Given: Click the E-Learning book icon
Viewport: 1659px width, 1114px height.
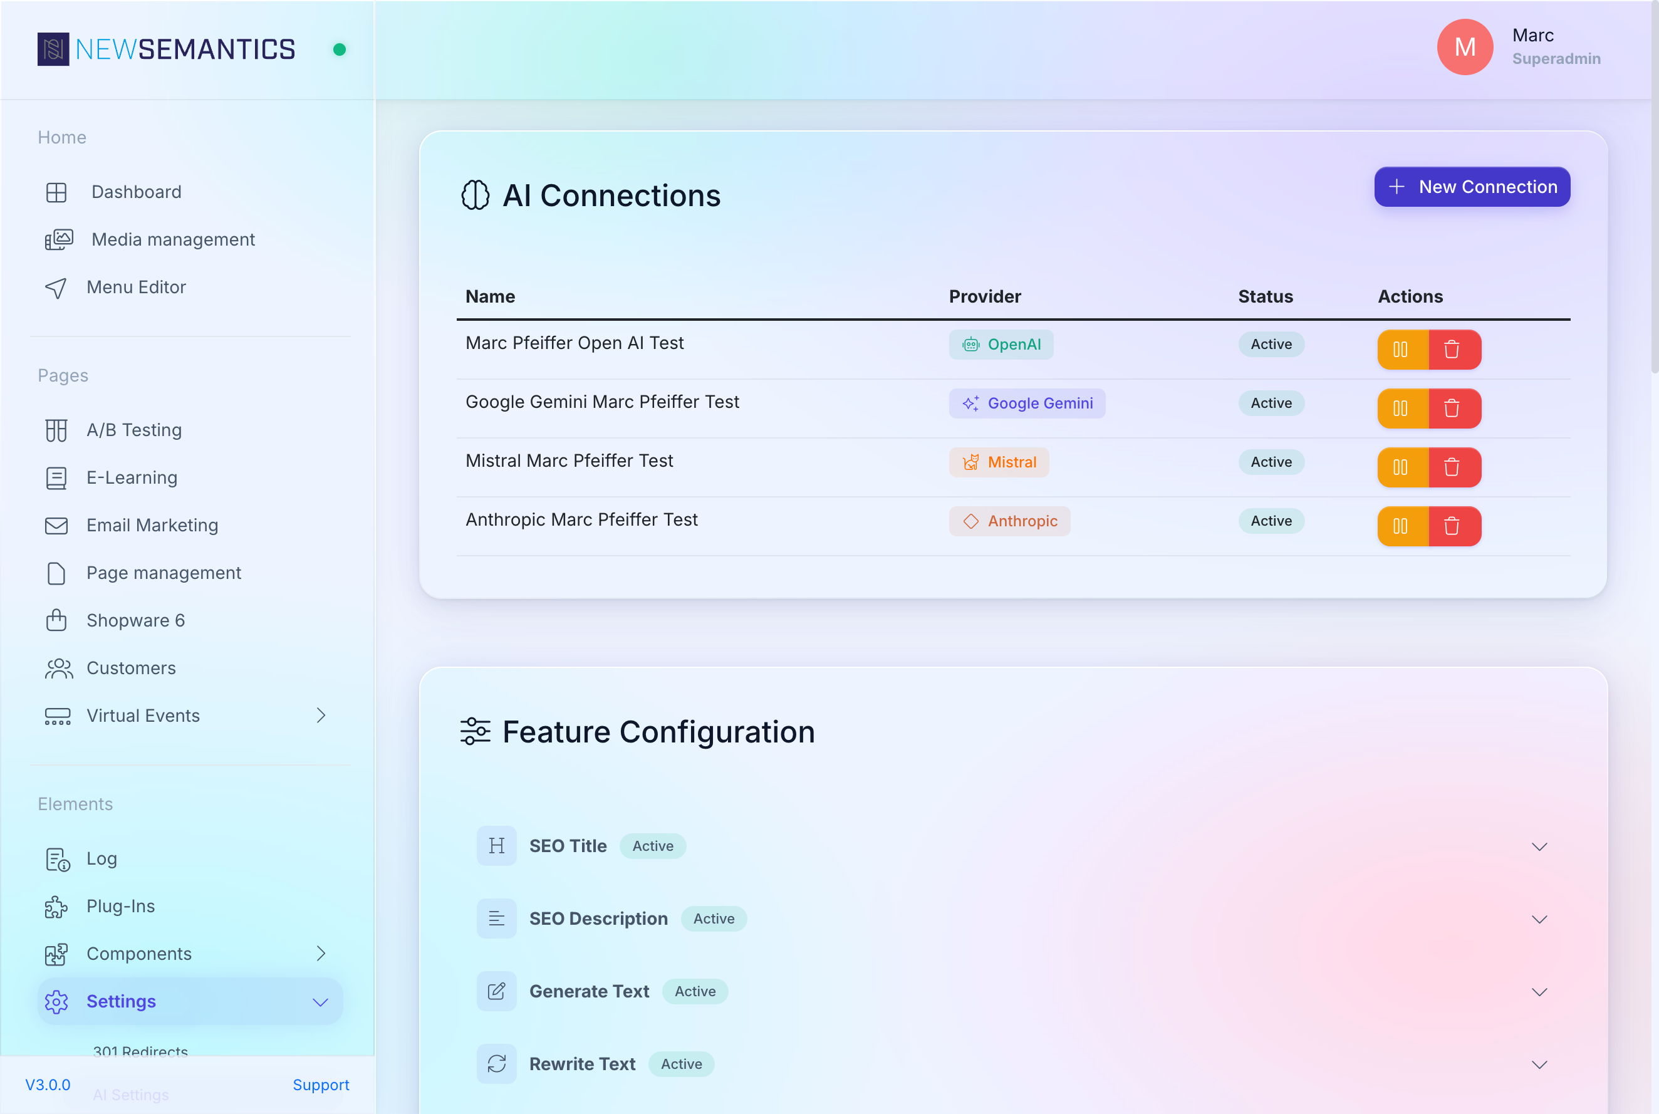Looking at the screenshot, I should pyautogui.click(x=56, y=478).
